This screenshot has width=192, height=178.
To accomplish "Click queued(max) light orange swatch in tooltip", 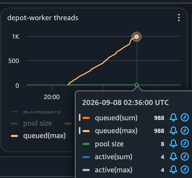I will [x=86, y=131].
